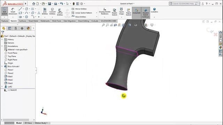Image resolution: width=223 pixels, height=125 pixels.
Task: Expand the Loft2 tree node
Action: click(x=2, y=86)
